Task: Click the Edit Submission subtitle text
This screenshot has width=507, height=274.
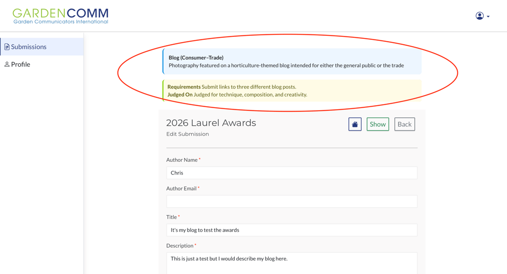Action: tap(188, 134)
